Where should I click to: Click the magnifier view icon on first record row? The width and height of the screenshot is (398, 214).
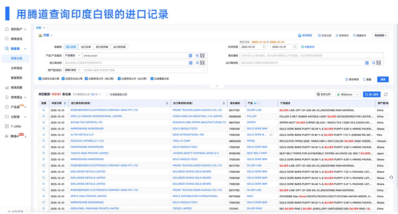pyautogui.click(x=44, y=110)
